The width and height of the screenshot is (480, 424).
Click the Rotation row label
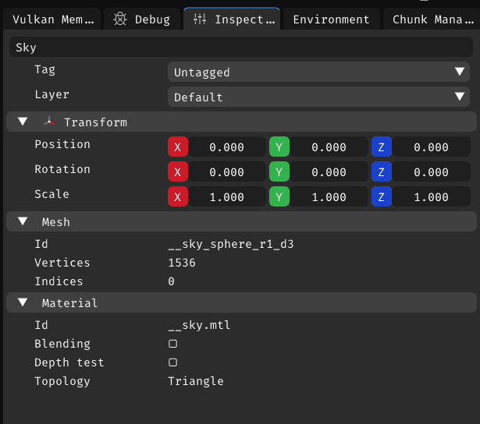coord(62,169)
